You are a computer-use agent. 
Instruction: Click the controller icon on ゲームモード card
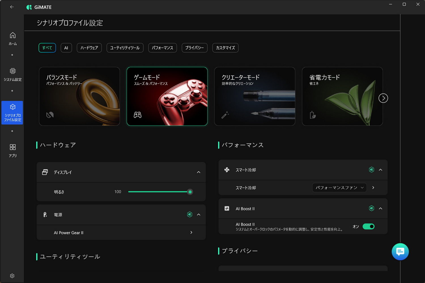tap(137, 115)
